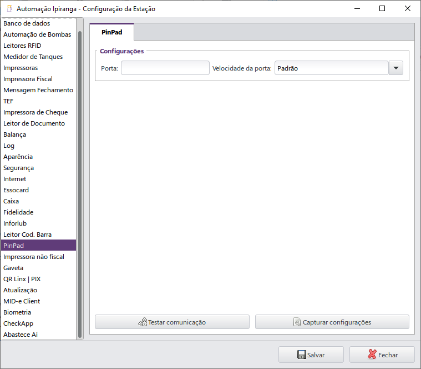Select Internet in sidebar
This screenshot has height=369, width=421.
tap(39, 179)
